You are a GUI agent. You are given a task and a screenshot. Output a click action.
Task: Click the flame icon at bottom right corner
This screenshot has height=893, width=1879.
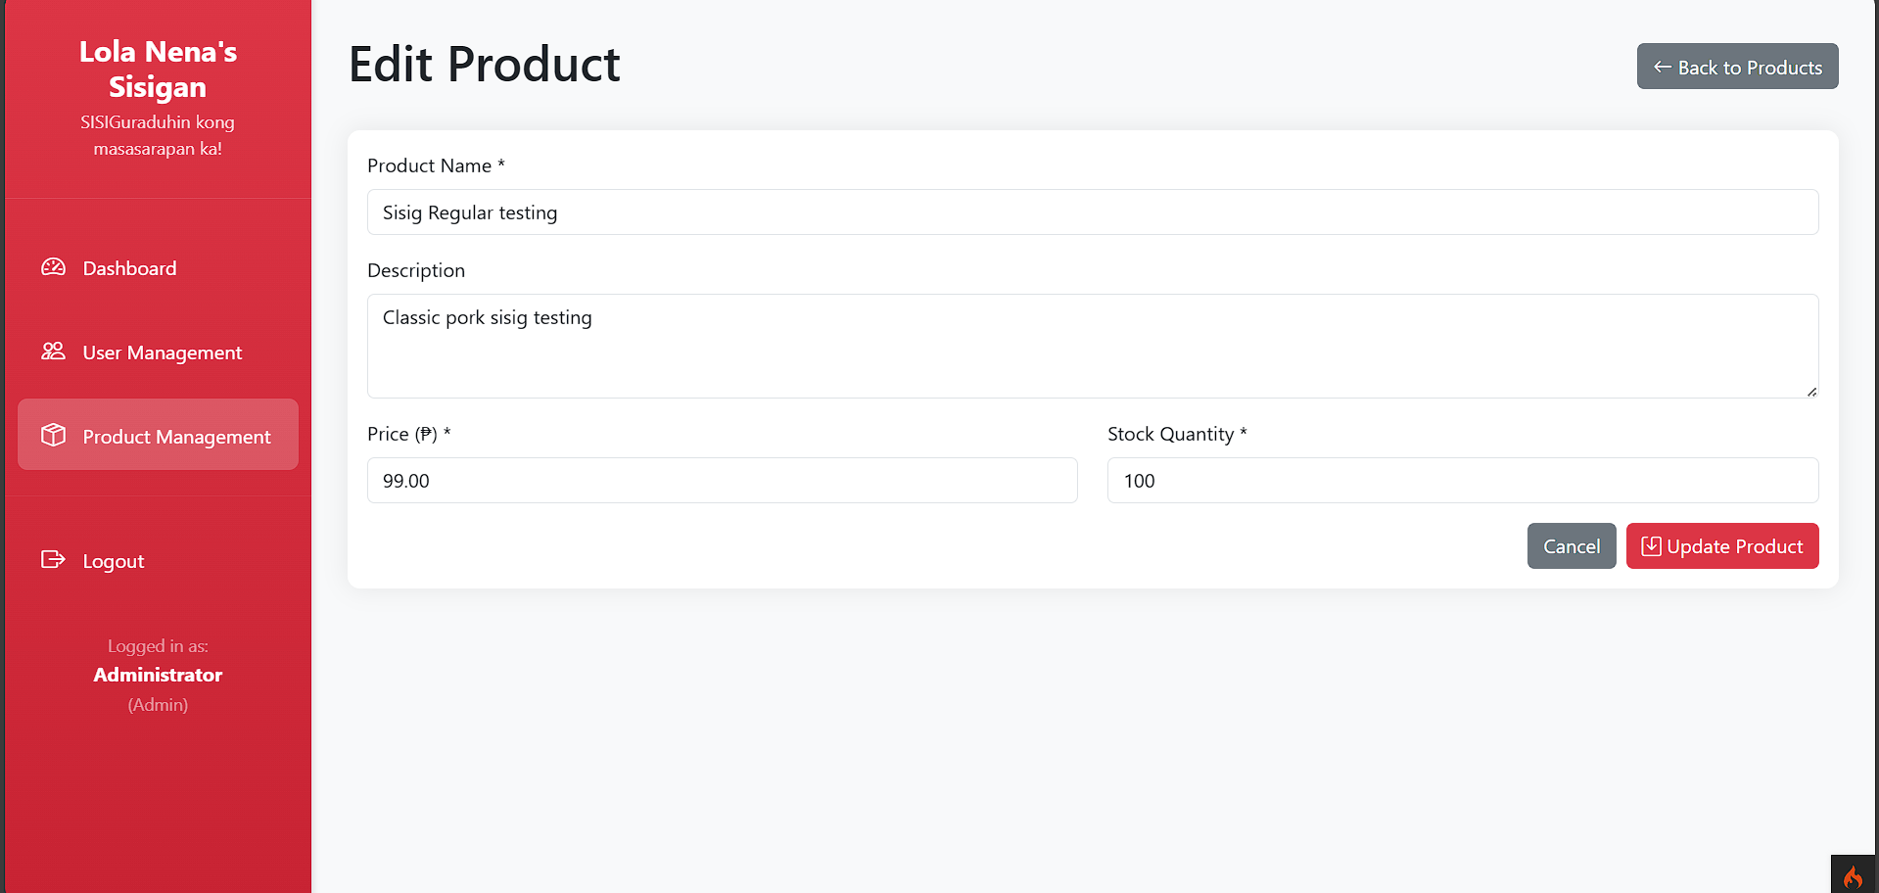tap(1853, 877)
